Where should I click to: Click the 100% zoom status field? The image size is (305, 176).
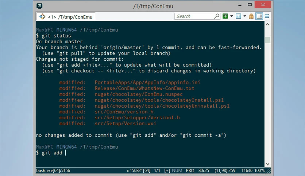pyautogui.click(x=259, y=171)
